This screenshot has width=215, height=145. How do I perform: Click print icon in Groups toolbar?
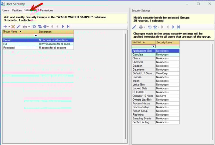[x=25, y=27]
